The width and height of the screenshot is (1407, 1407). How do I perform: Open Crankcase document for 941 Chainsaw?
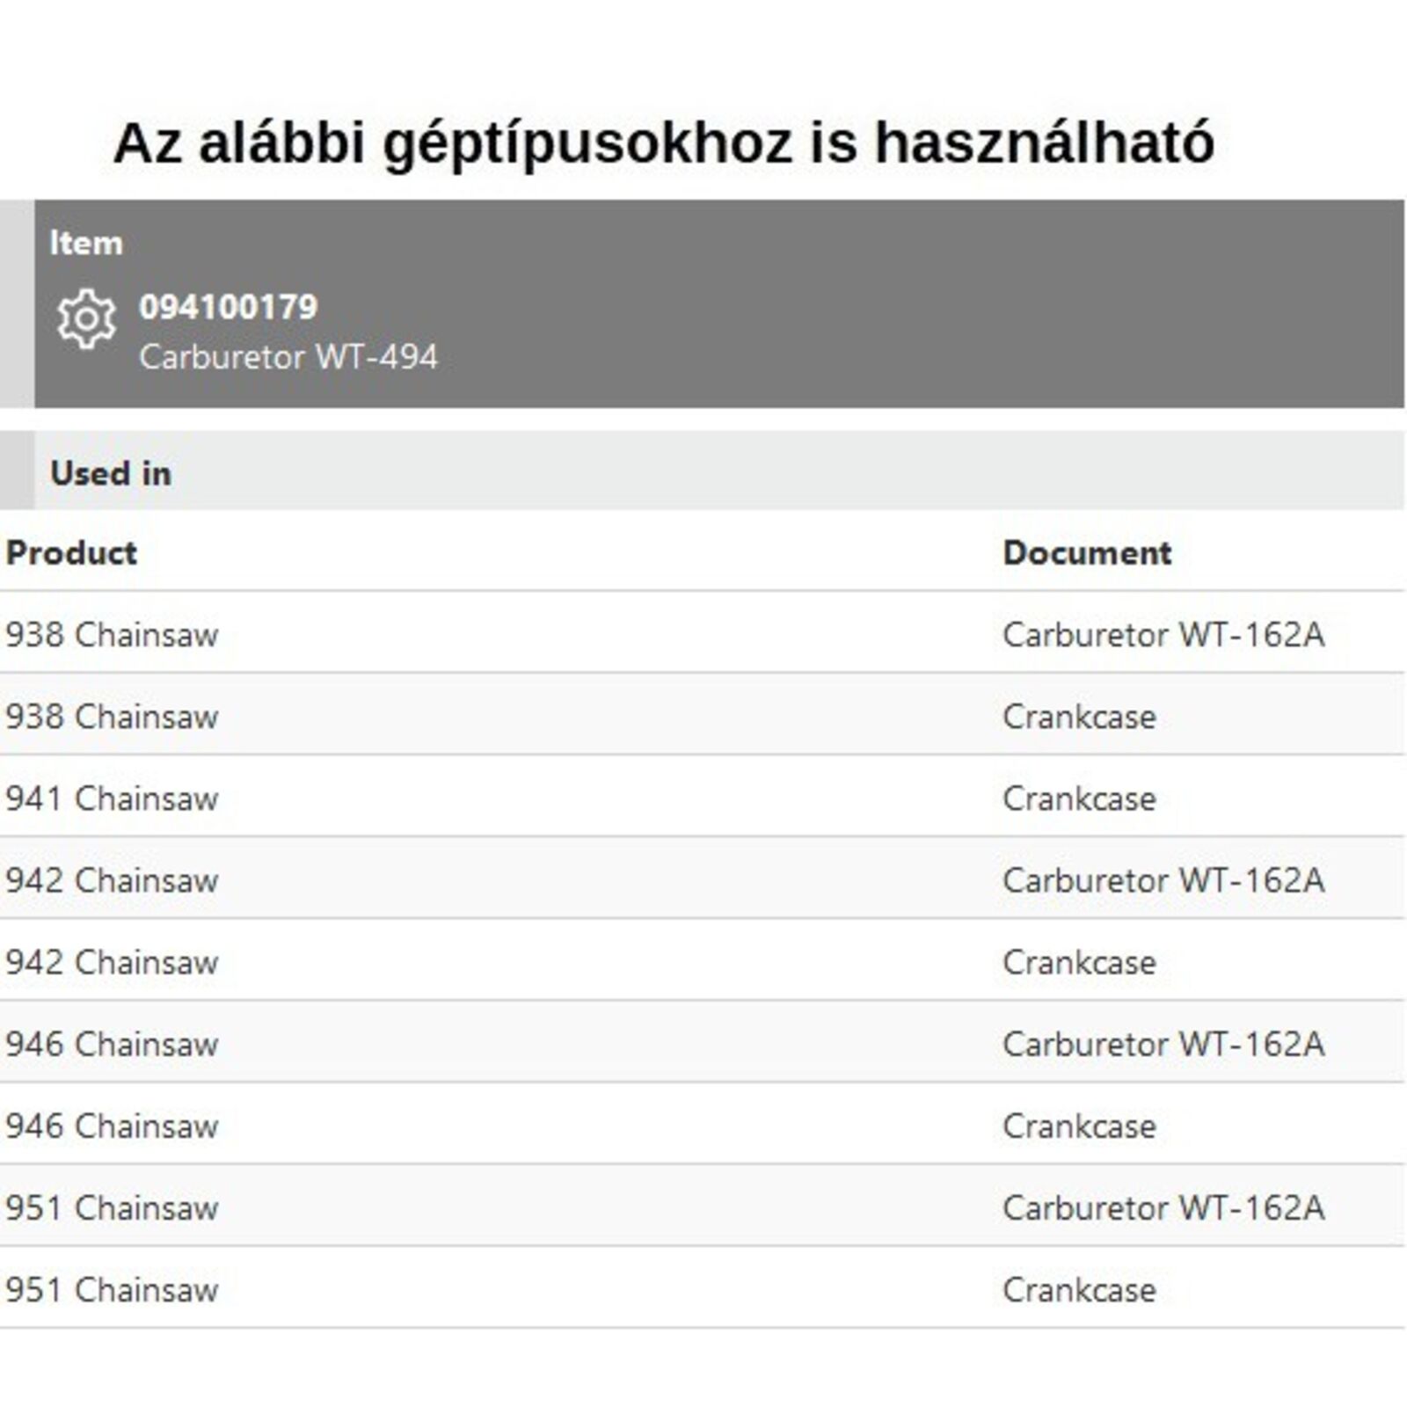(x=1079, y=798)
